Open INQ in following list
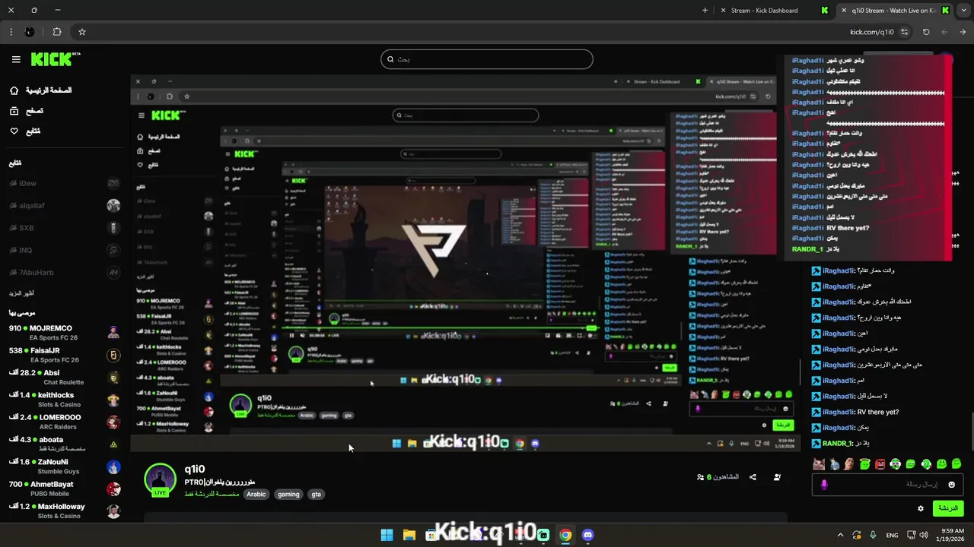 click(65, 250)
